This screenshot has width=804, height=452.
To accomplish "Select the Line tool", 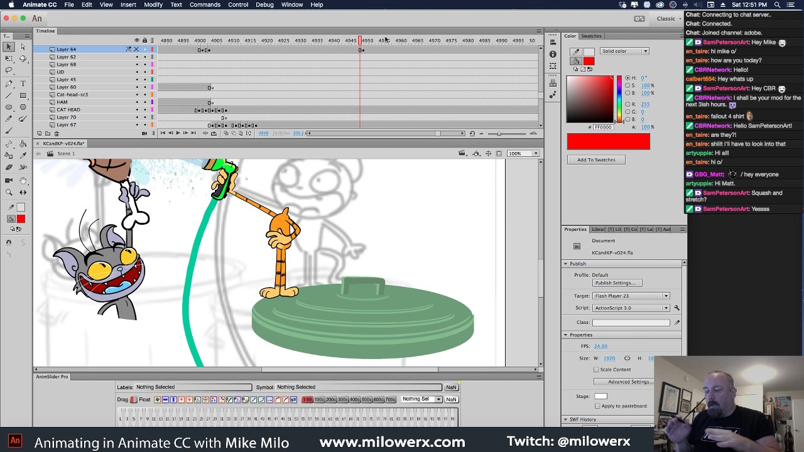I will point(9,95).
